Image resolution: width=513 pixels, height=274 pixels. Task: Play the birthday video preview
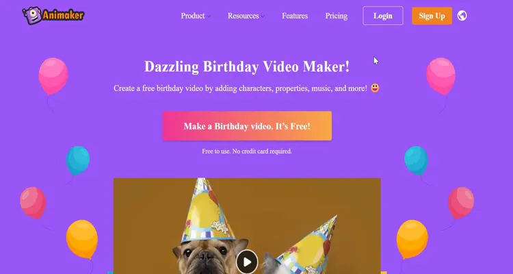(x=247, y=262)
